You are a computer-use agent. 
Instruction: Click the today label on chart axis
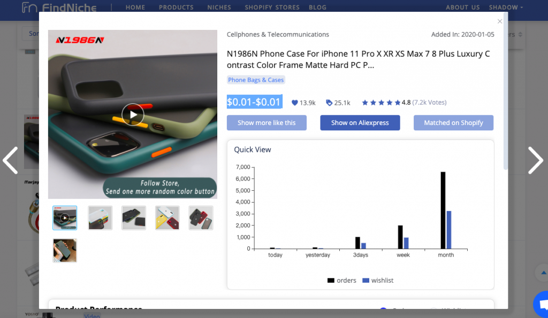(275, 255)
